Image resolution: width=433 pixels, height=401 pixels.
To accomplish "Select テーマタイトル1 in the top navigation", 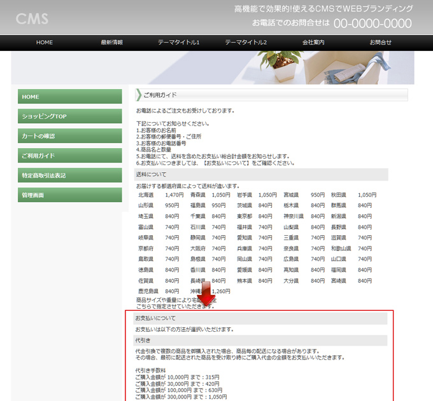I will (179, 43).
